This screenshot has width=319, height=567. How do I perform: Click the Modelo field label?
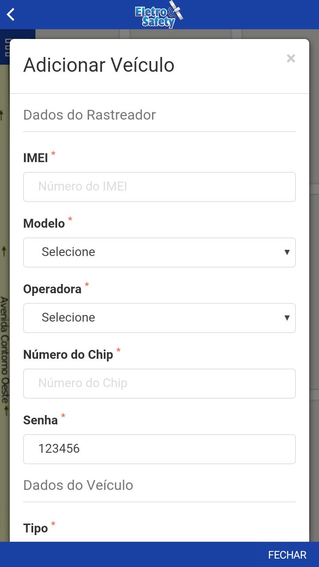click(44, 223)
